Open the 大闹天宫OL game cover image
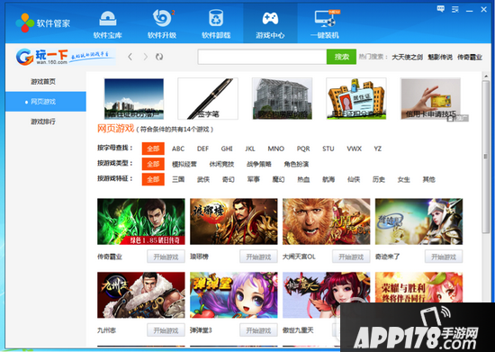 [326, 221]
